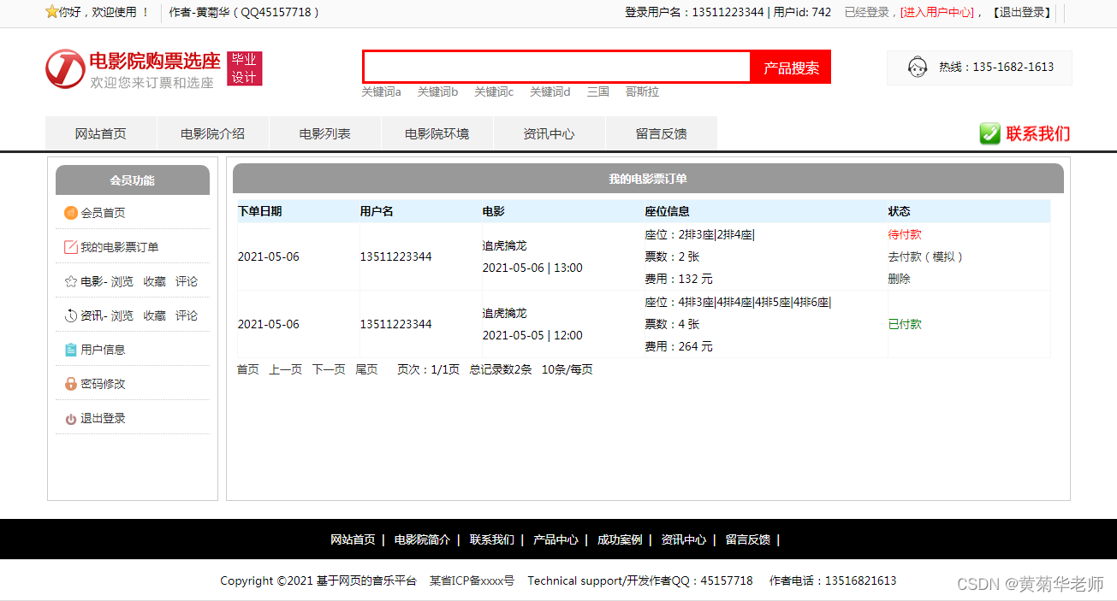The image size is (1117, 601).
Task: Click footer link 电影院简介
Action: [x=422, y=539]
